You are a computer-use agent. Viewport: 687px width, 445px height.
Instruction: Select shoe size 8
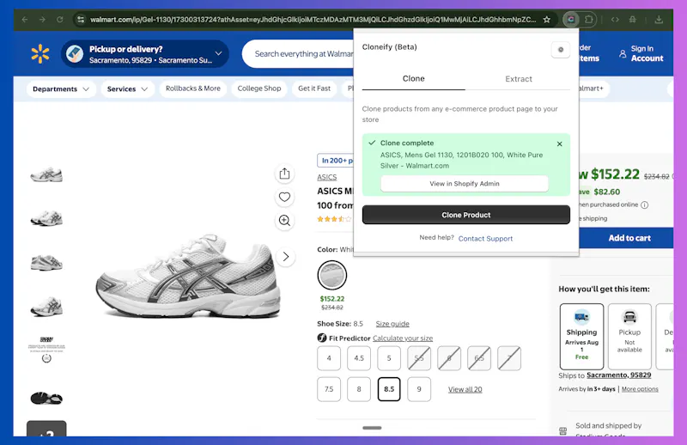[359, 389]
